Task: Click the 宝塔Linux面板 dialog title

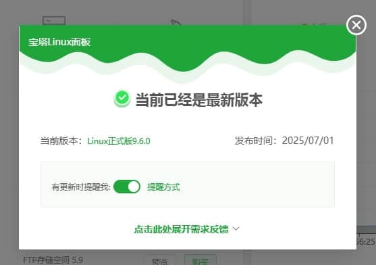Action: pos(59,42)
